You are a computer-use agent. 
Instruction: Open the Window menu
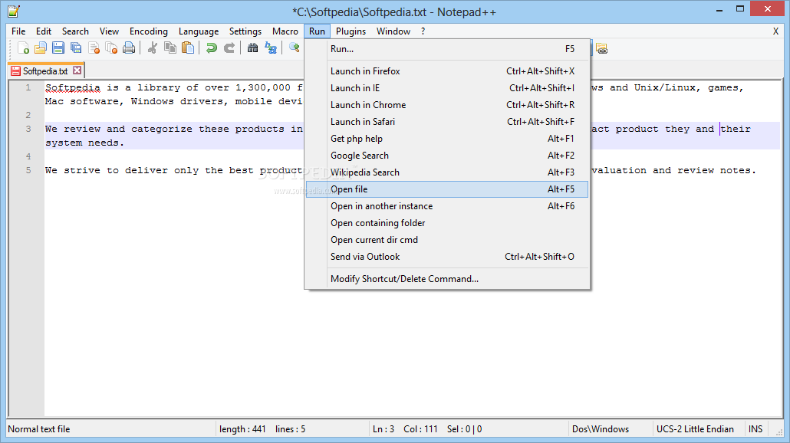click(x=393, y=31)
